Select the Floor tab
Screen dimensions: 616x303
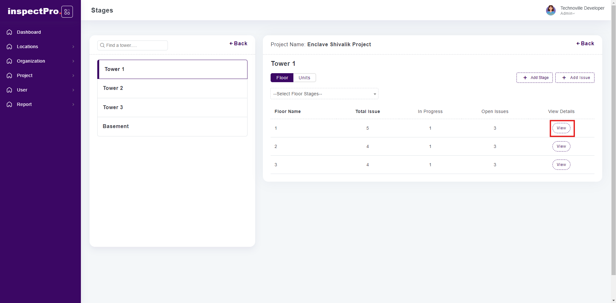pyautogui.click(x=282, y=78)
